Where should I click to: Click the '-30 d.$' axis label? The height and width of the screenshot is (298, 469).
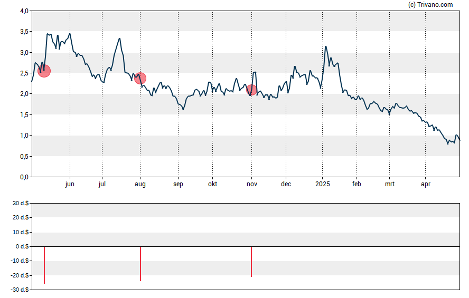point(20,290)
